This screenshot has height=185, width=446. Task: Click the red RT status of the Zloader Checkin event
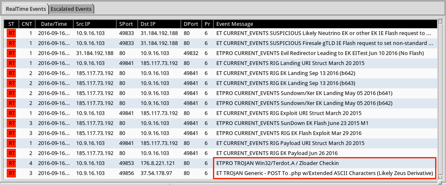tap(12, 163)
